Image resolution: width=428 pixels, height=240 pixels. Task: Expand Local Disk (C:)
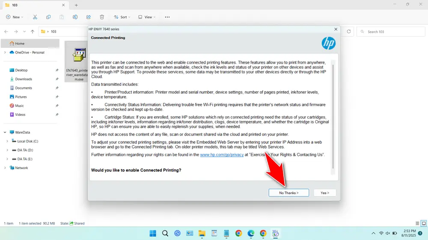(x=7, y=141)
